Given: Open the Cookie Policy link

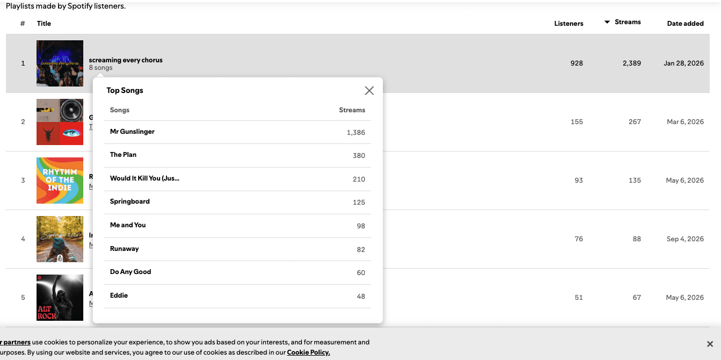Looking at the screenshot, I should click(x=308, y=352).
